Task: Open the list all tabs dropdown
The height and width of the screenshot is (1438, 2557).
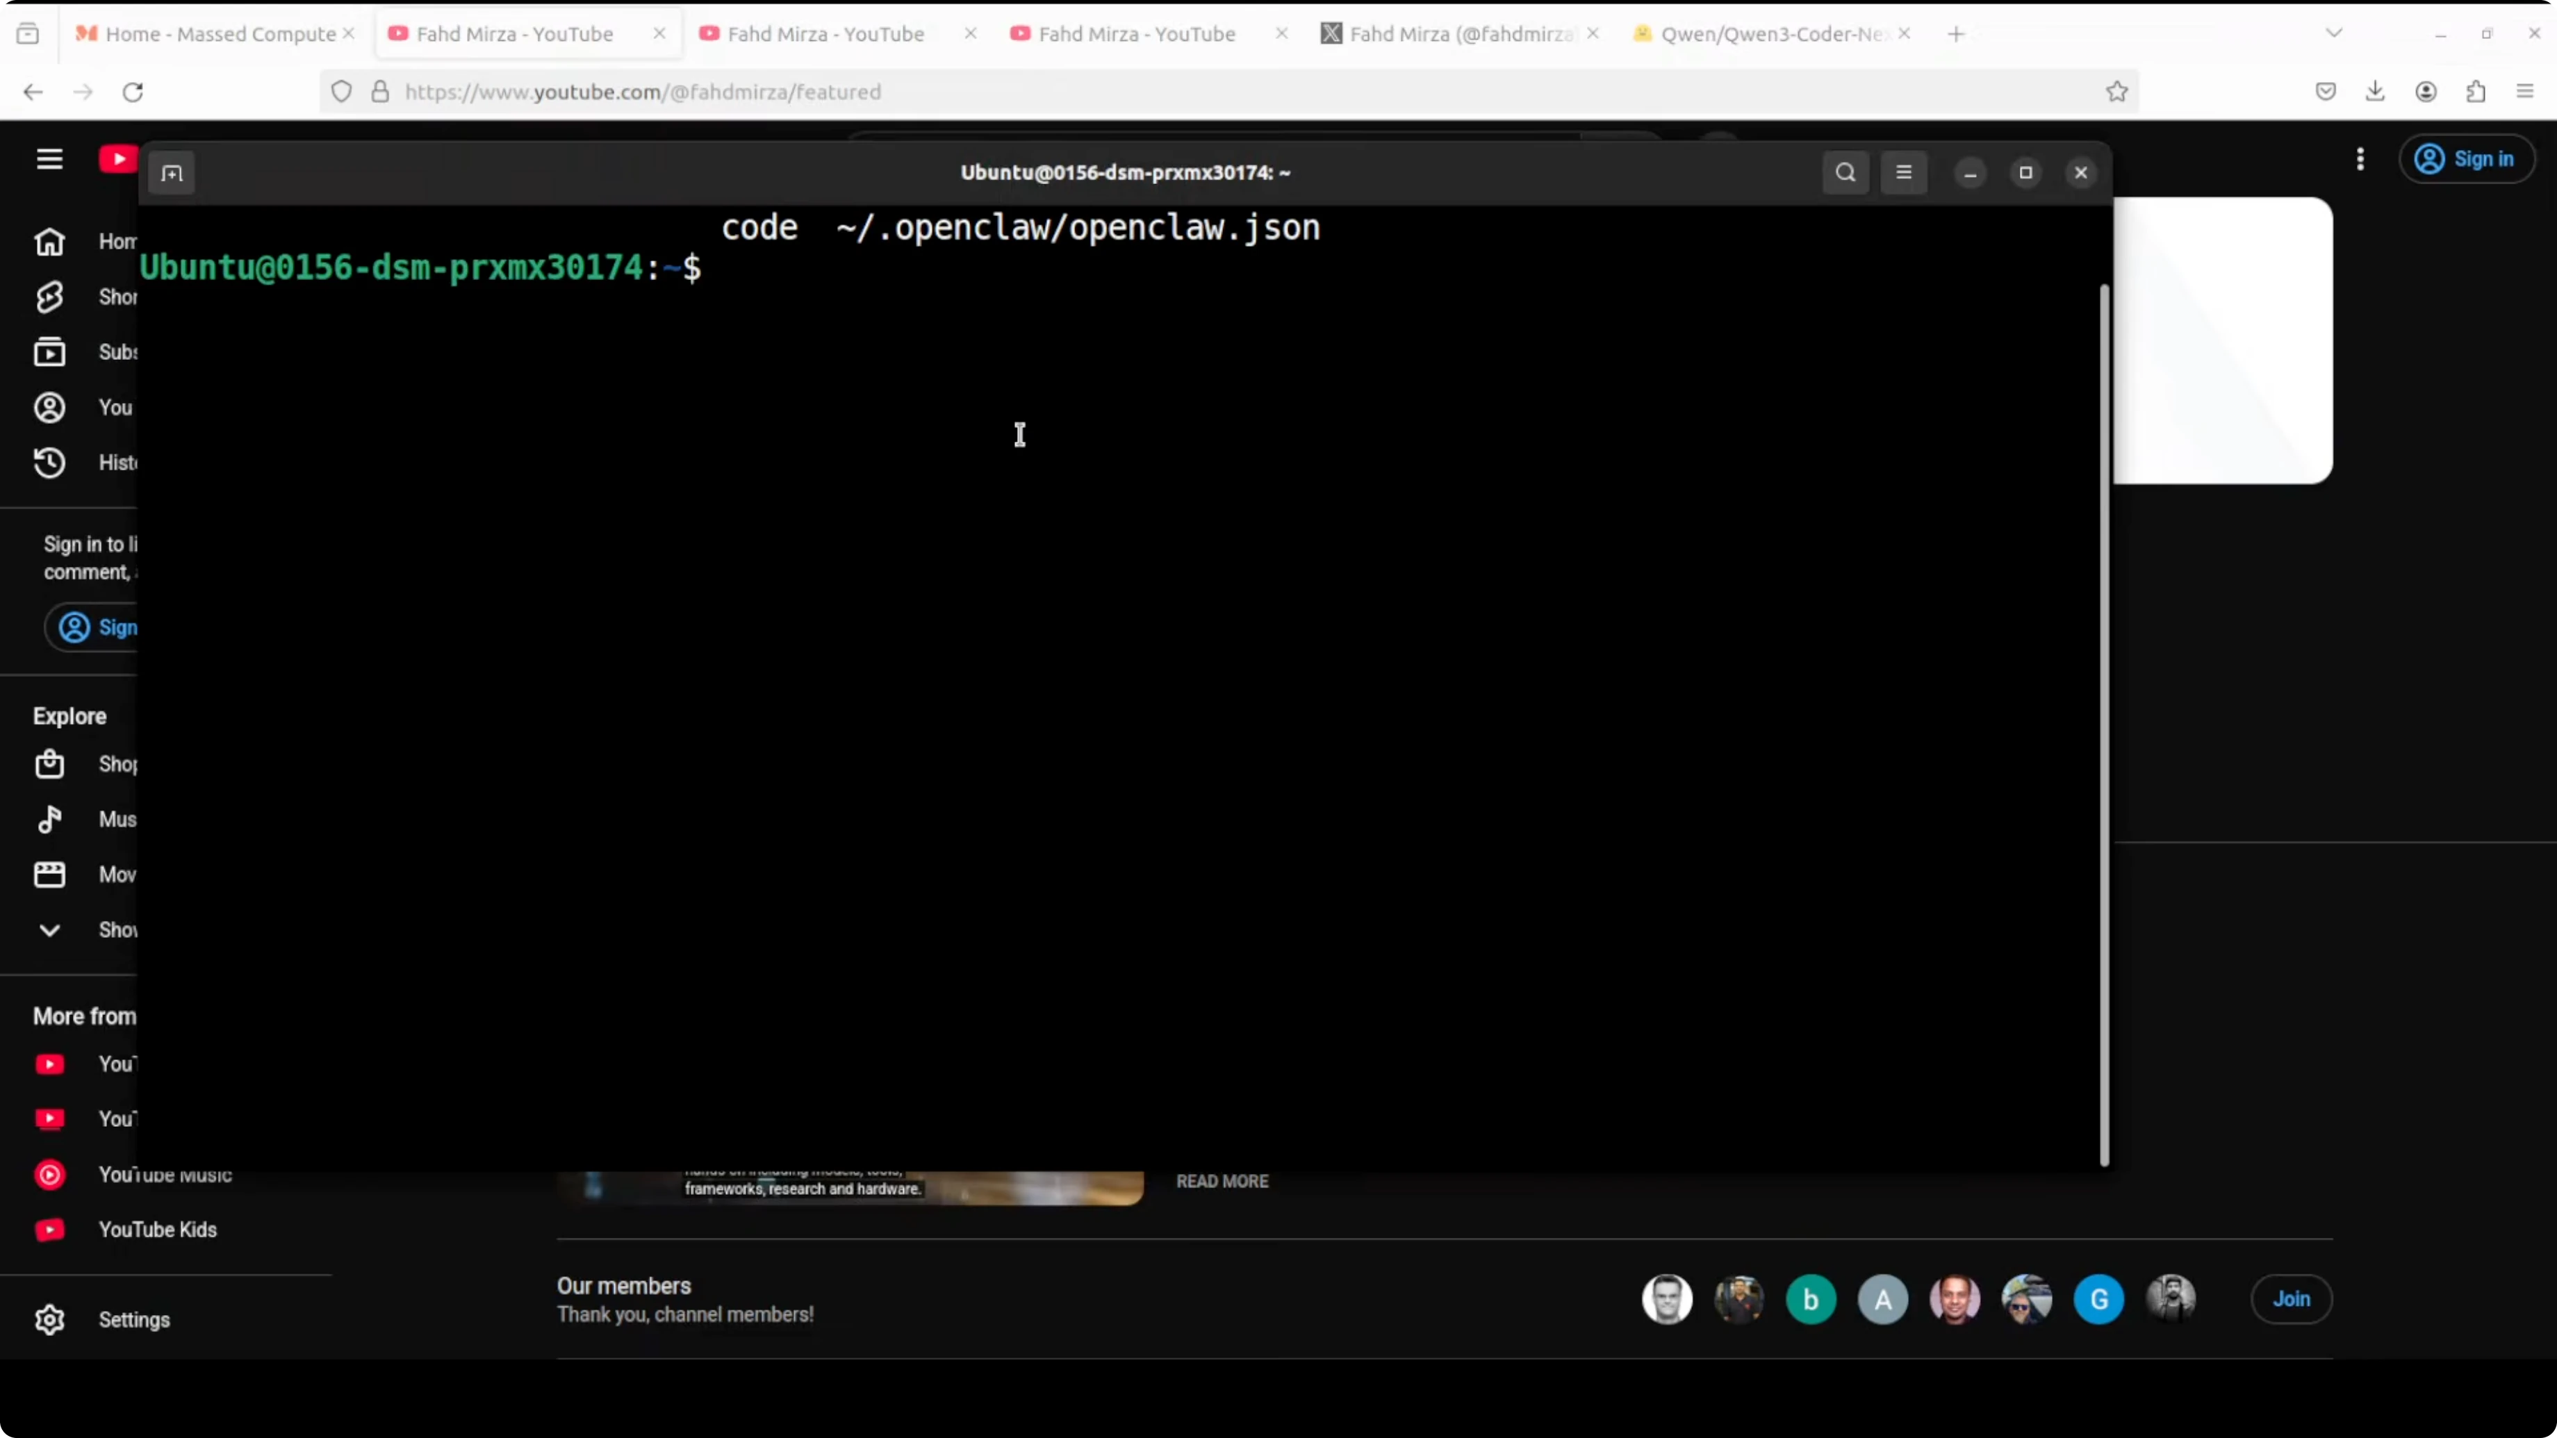Action: 2334,34
